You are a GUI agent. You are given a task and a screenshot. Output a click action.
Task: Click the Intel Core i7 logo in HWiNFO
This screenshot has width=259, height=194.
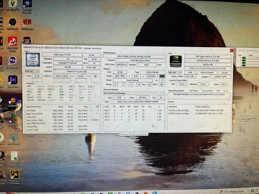[x=33, y=60]
